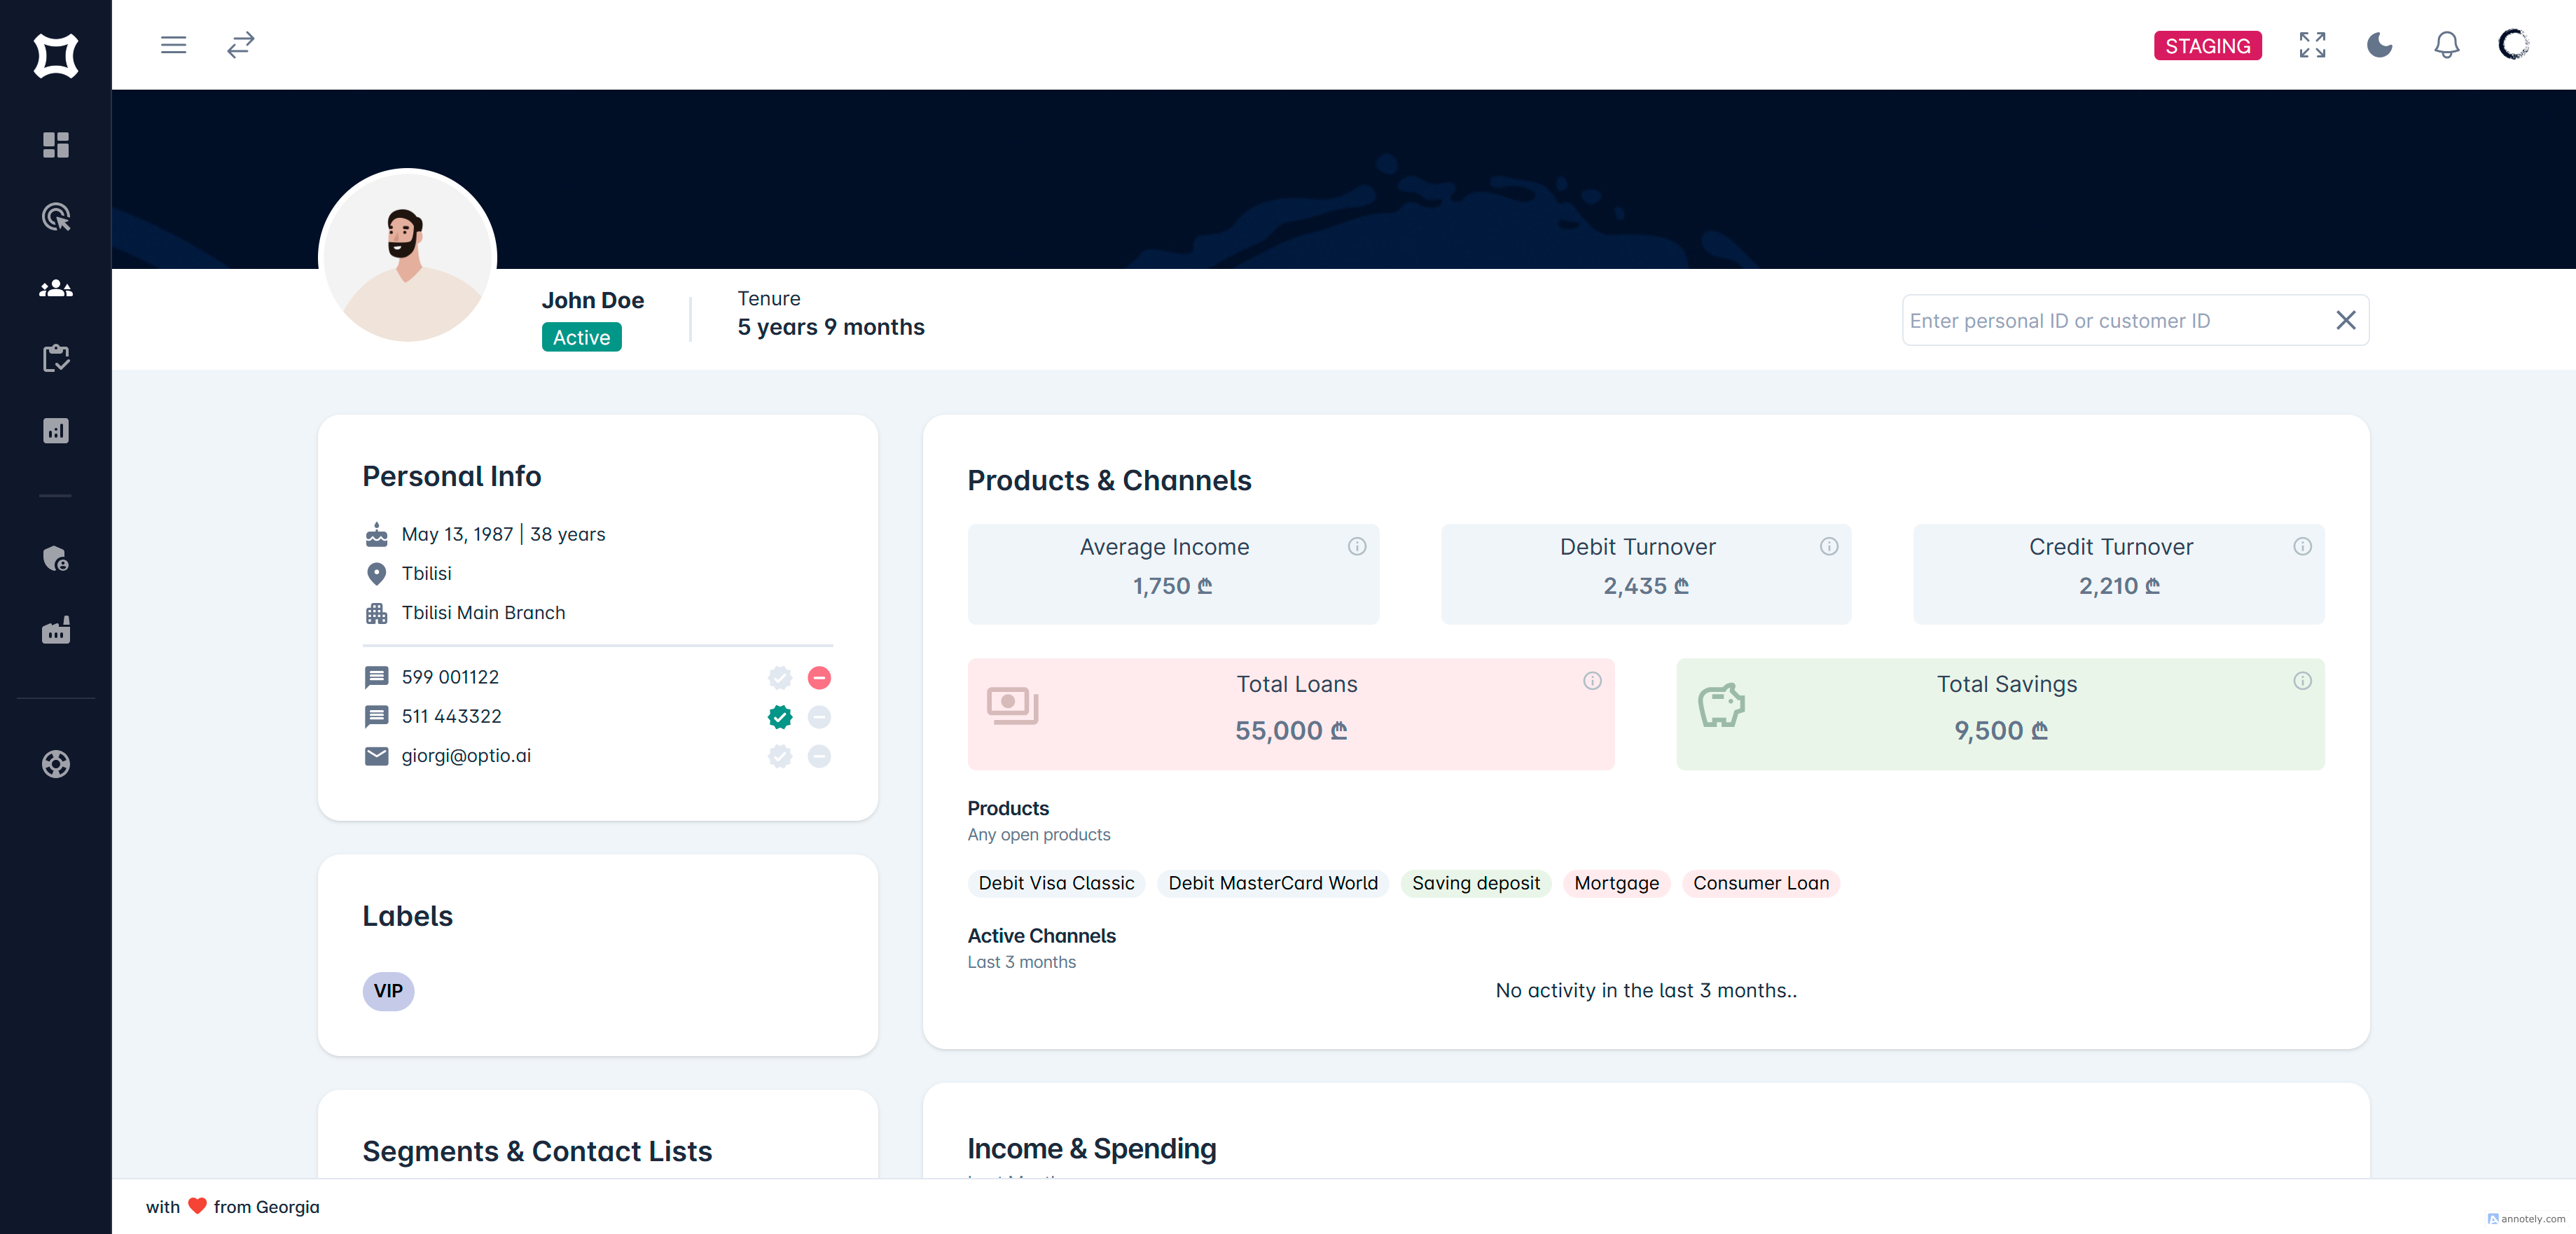Screen dimensions: 2576x1234
Task: Toggle dark mode moon icon
Action: (2379, 45)
